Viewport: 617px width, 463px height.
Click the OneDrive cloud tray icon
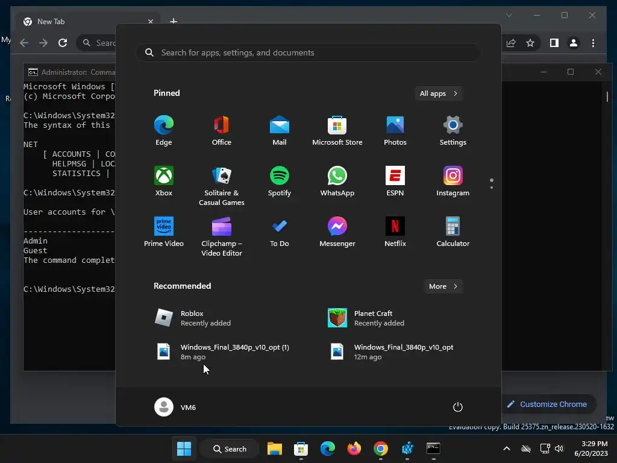(x=525, y=449)
